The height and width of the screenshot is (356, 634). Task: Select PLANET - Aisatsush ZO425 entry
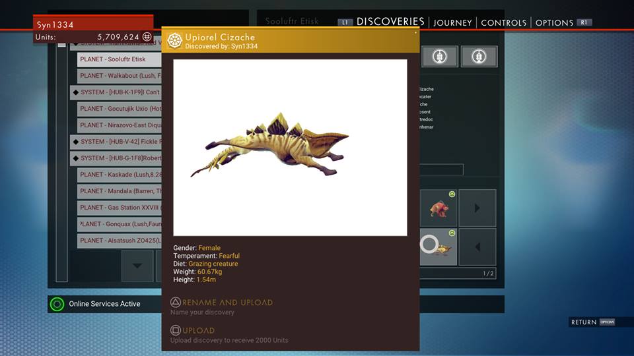click(x=120, y=241)
